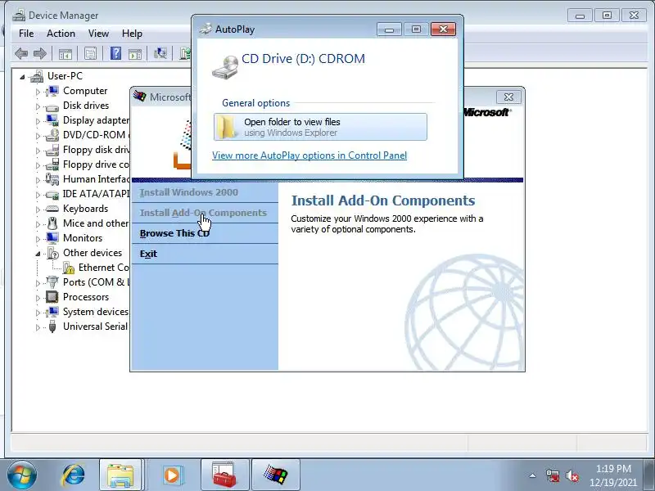Expand the Keyboards node arrow

click(38, 209)
